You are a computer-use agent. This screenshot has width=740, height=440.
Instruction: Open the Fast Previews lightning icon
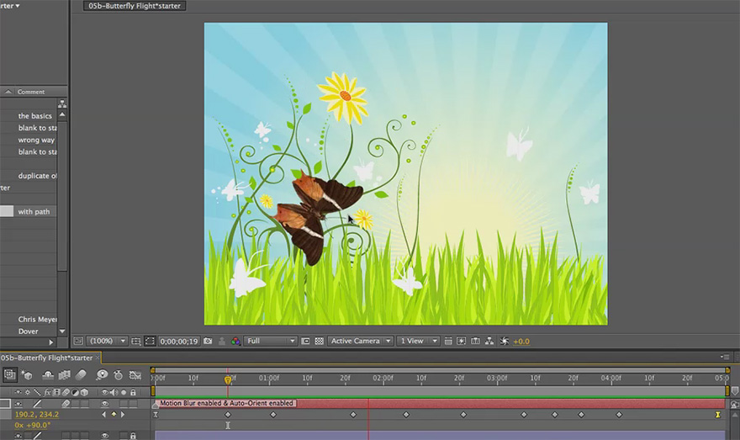click(x=461, y=341)
